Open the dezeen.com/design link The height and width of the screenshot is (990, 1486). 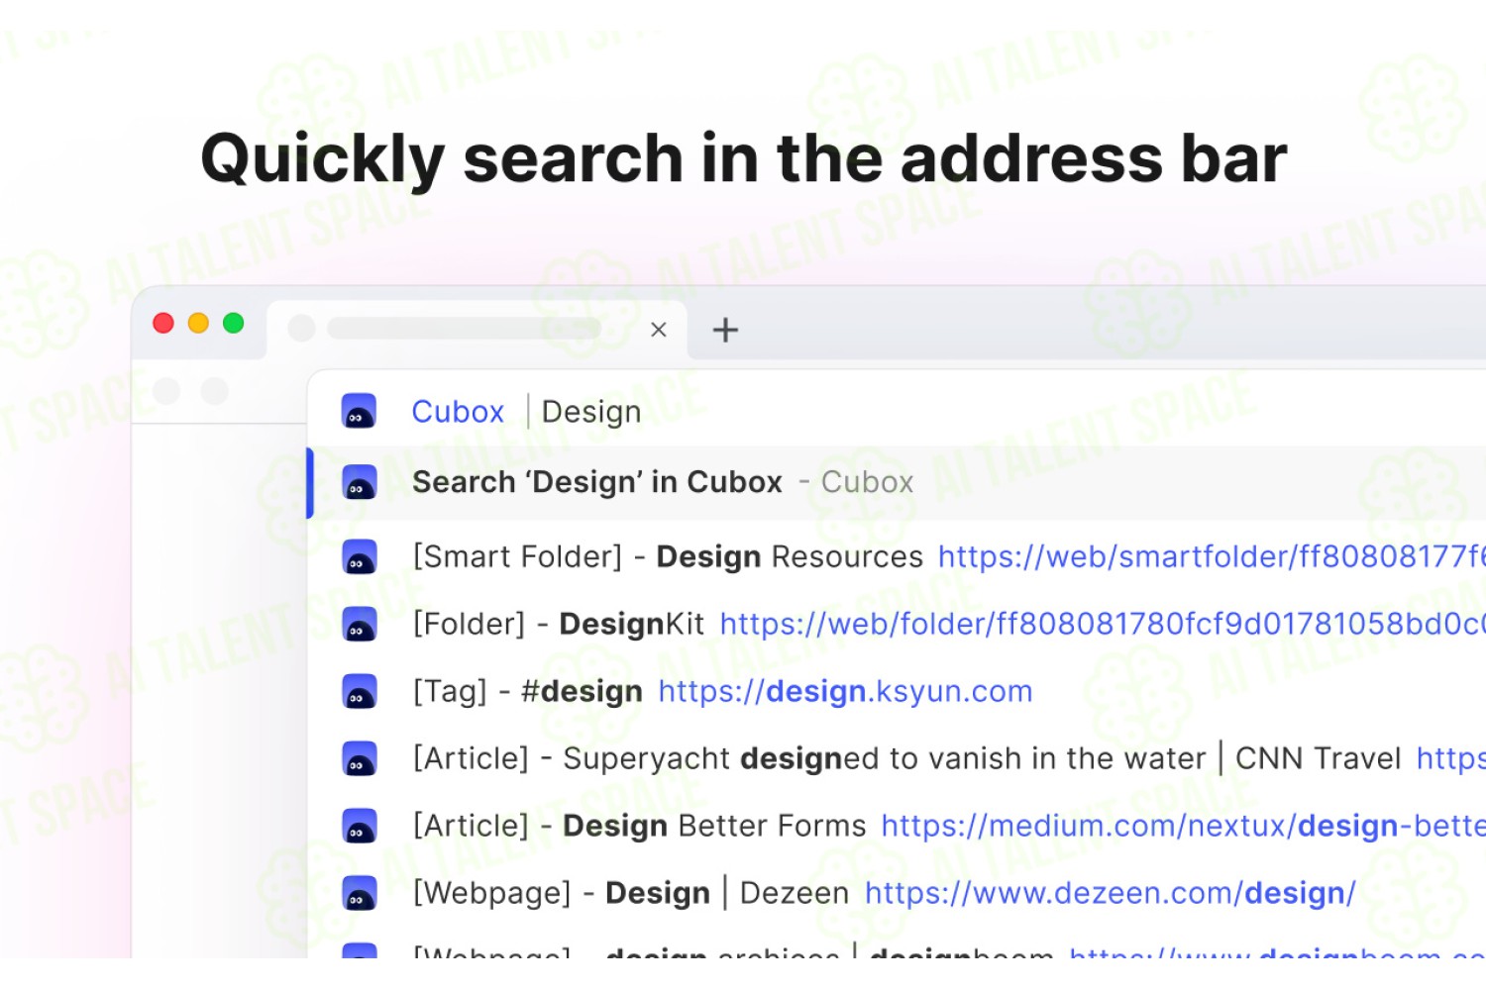(1110, 893)
